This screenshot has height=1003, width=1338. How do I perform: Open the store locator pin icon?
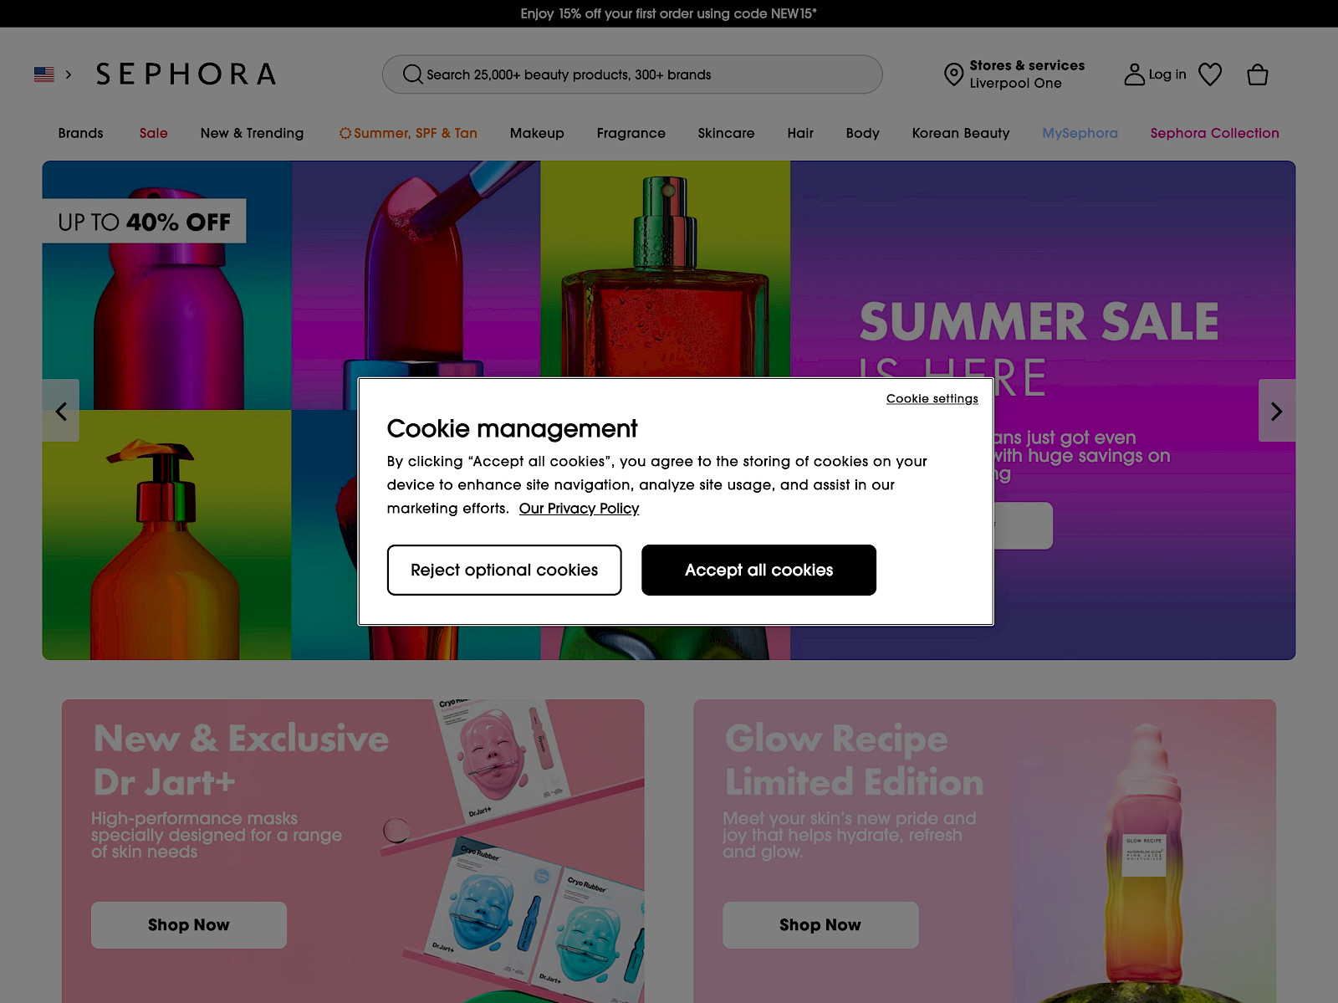953,74
